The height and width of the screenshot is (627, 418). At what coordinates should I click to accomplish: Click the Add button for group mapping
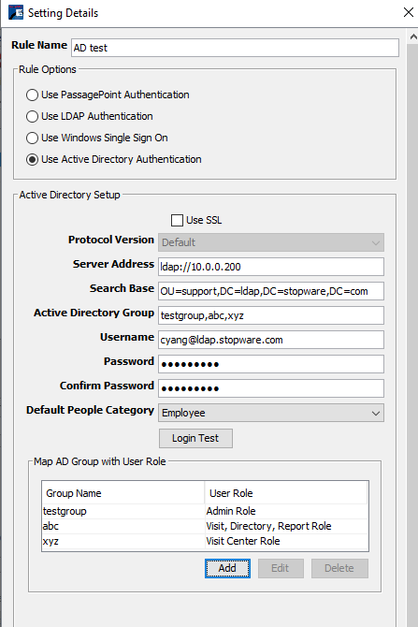(227, 568)
